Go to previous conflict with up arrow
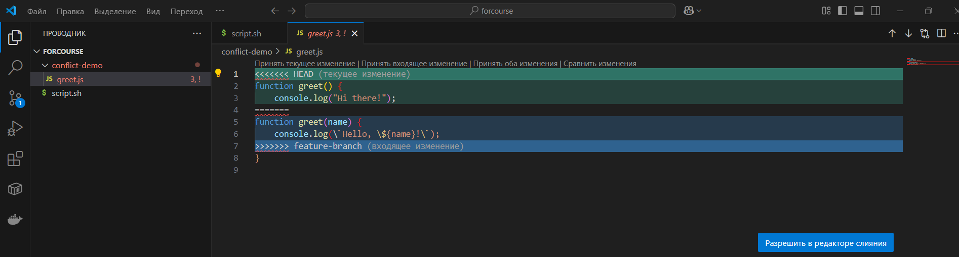 click(892, 33)
